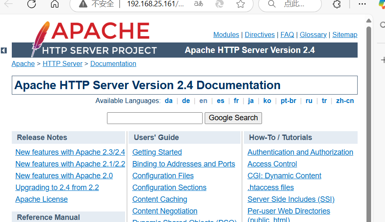Go to the Documentation breadcrumb link
The image size is (385, 222).
click(x=113, y=64)
